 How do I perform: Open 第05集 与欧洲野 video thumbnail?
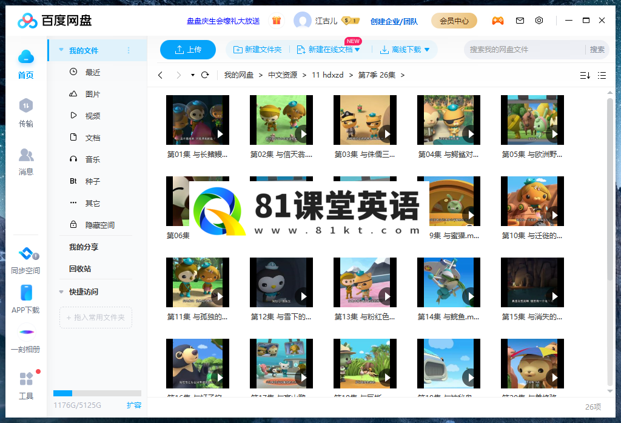pyautogui.click(x=532, y=120)
